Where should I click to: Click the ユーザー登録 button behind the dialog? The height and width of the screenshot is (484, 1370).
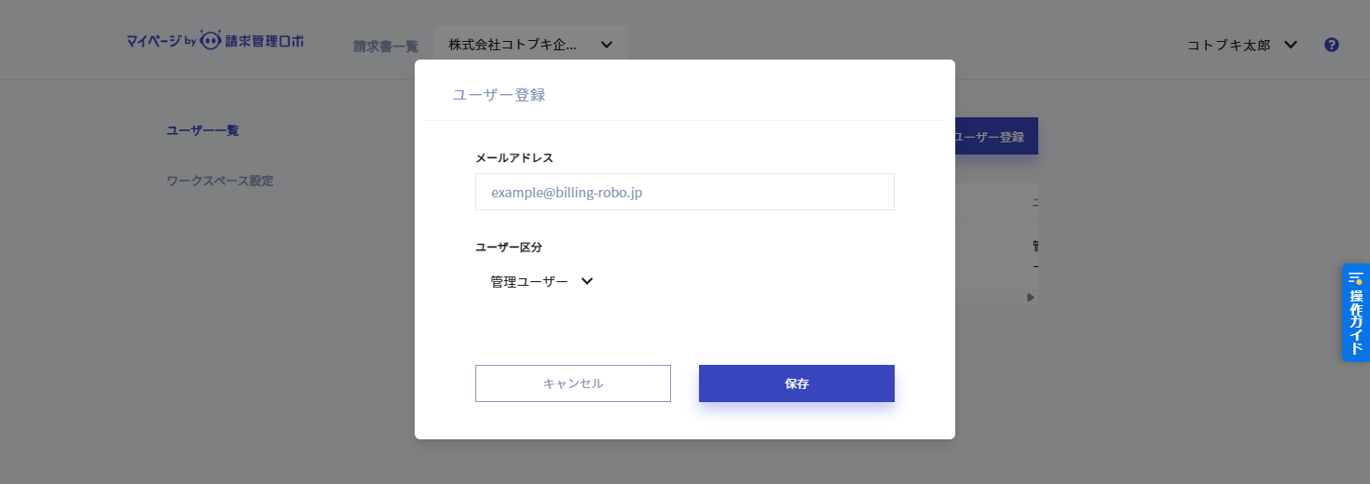coord(993,137)
